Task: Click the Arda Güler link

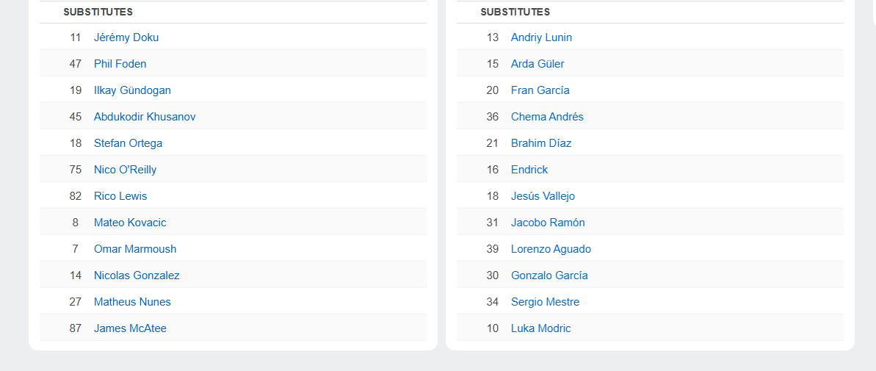Action: [537, 64]
